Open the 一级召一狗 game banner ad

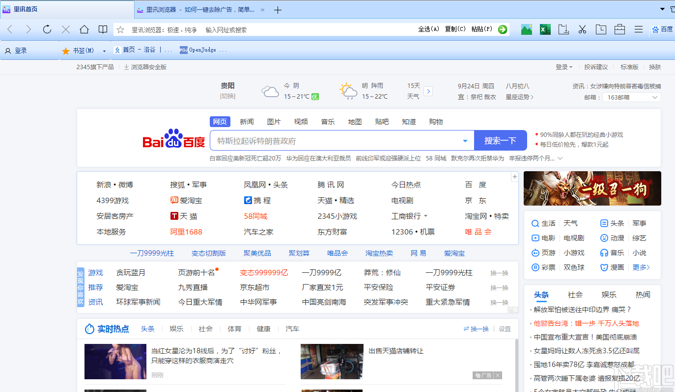coord(592,188)
